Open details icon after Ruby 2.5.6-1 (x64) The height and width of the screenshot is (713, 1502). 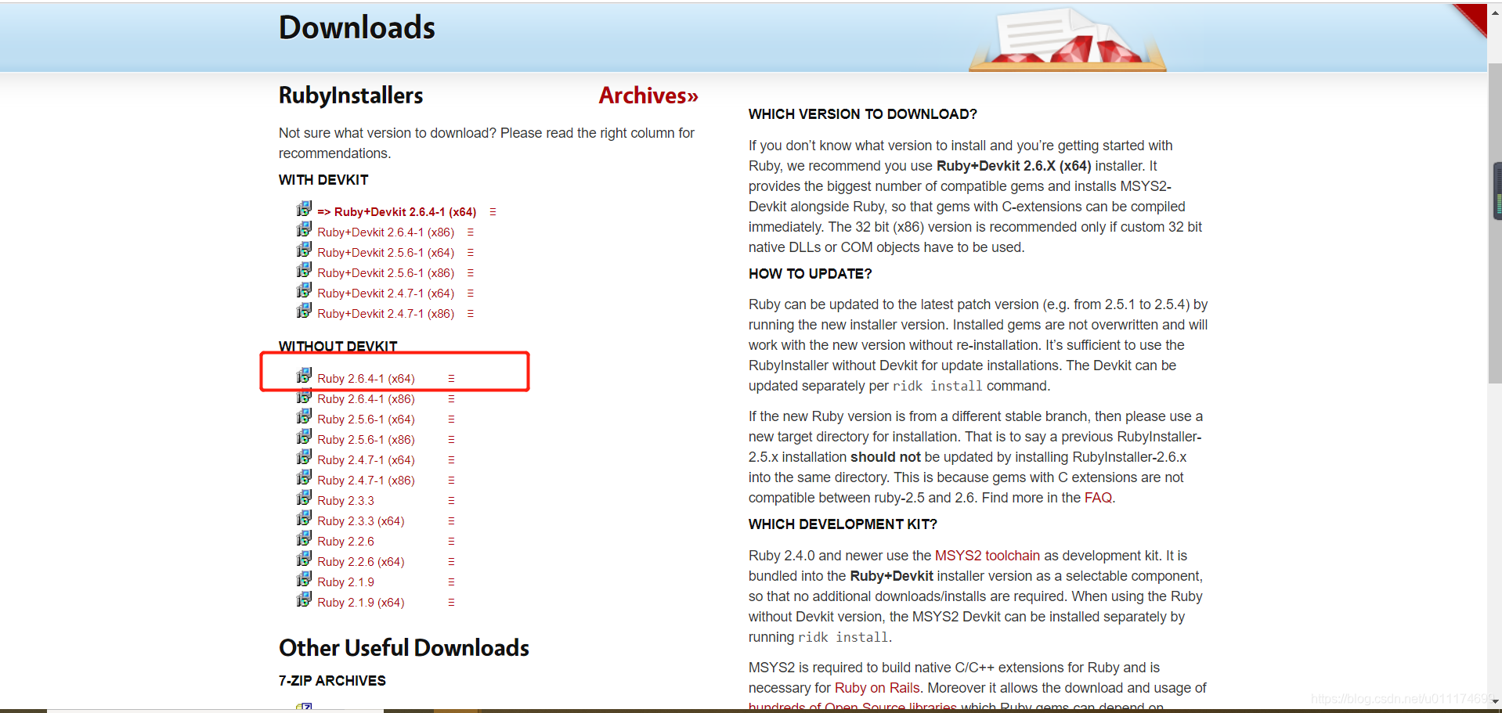[x=451, y=420]
